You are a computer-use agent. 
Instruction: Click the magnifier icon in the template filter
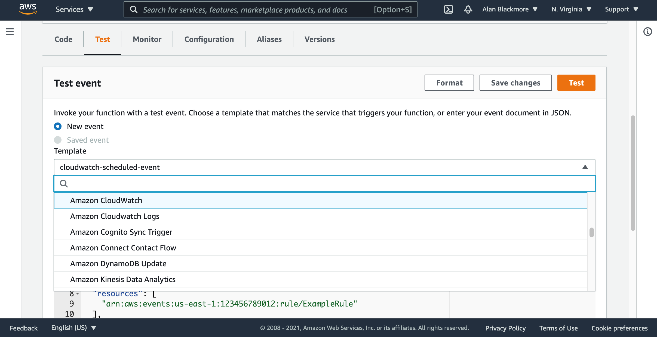[64, 183]
